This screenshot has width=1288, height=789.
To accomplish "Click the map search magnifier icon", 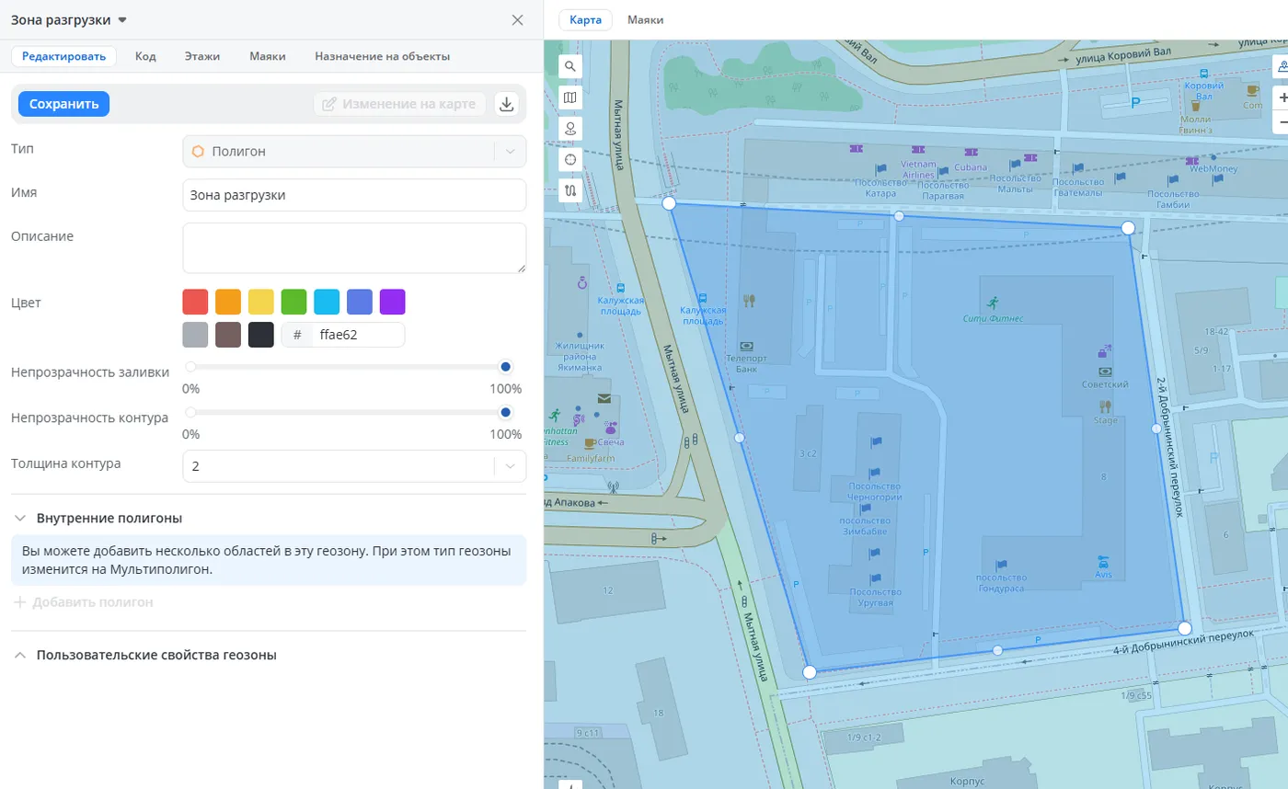I will coord(570,66).
